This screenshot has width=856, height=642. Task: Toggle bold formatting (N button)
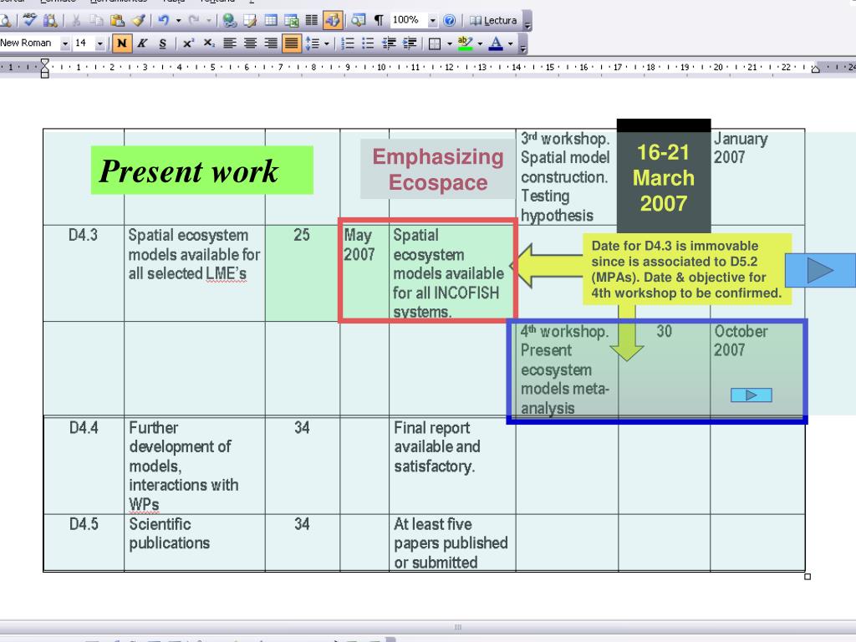(x=122, y=43)
